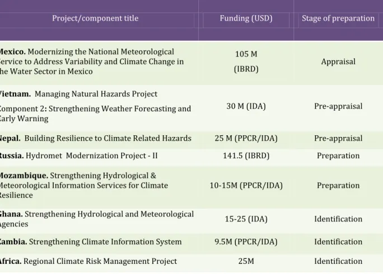Screen dimensions: 383x274
Task: Select the Mozambique project title cell
Action: coord(84,186)
